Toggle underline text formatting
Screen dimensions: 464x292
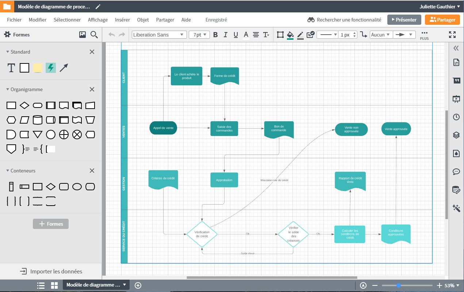click(235, 34)
